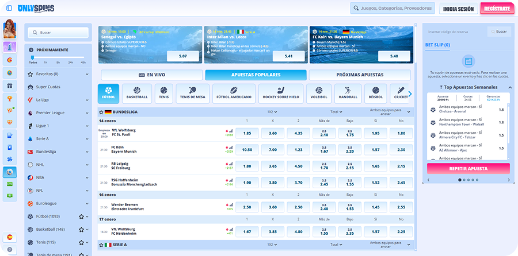This screenshot has width=518, height=256.
Task: Open the four-leaf clover icon in the sidebar
Action: (x=10, y=159)
